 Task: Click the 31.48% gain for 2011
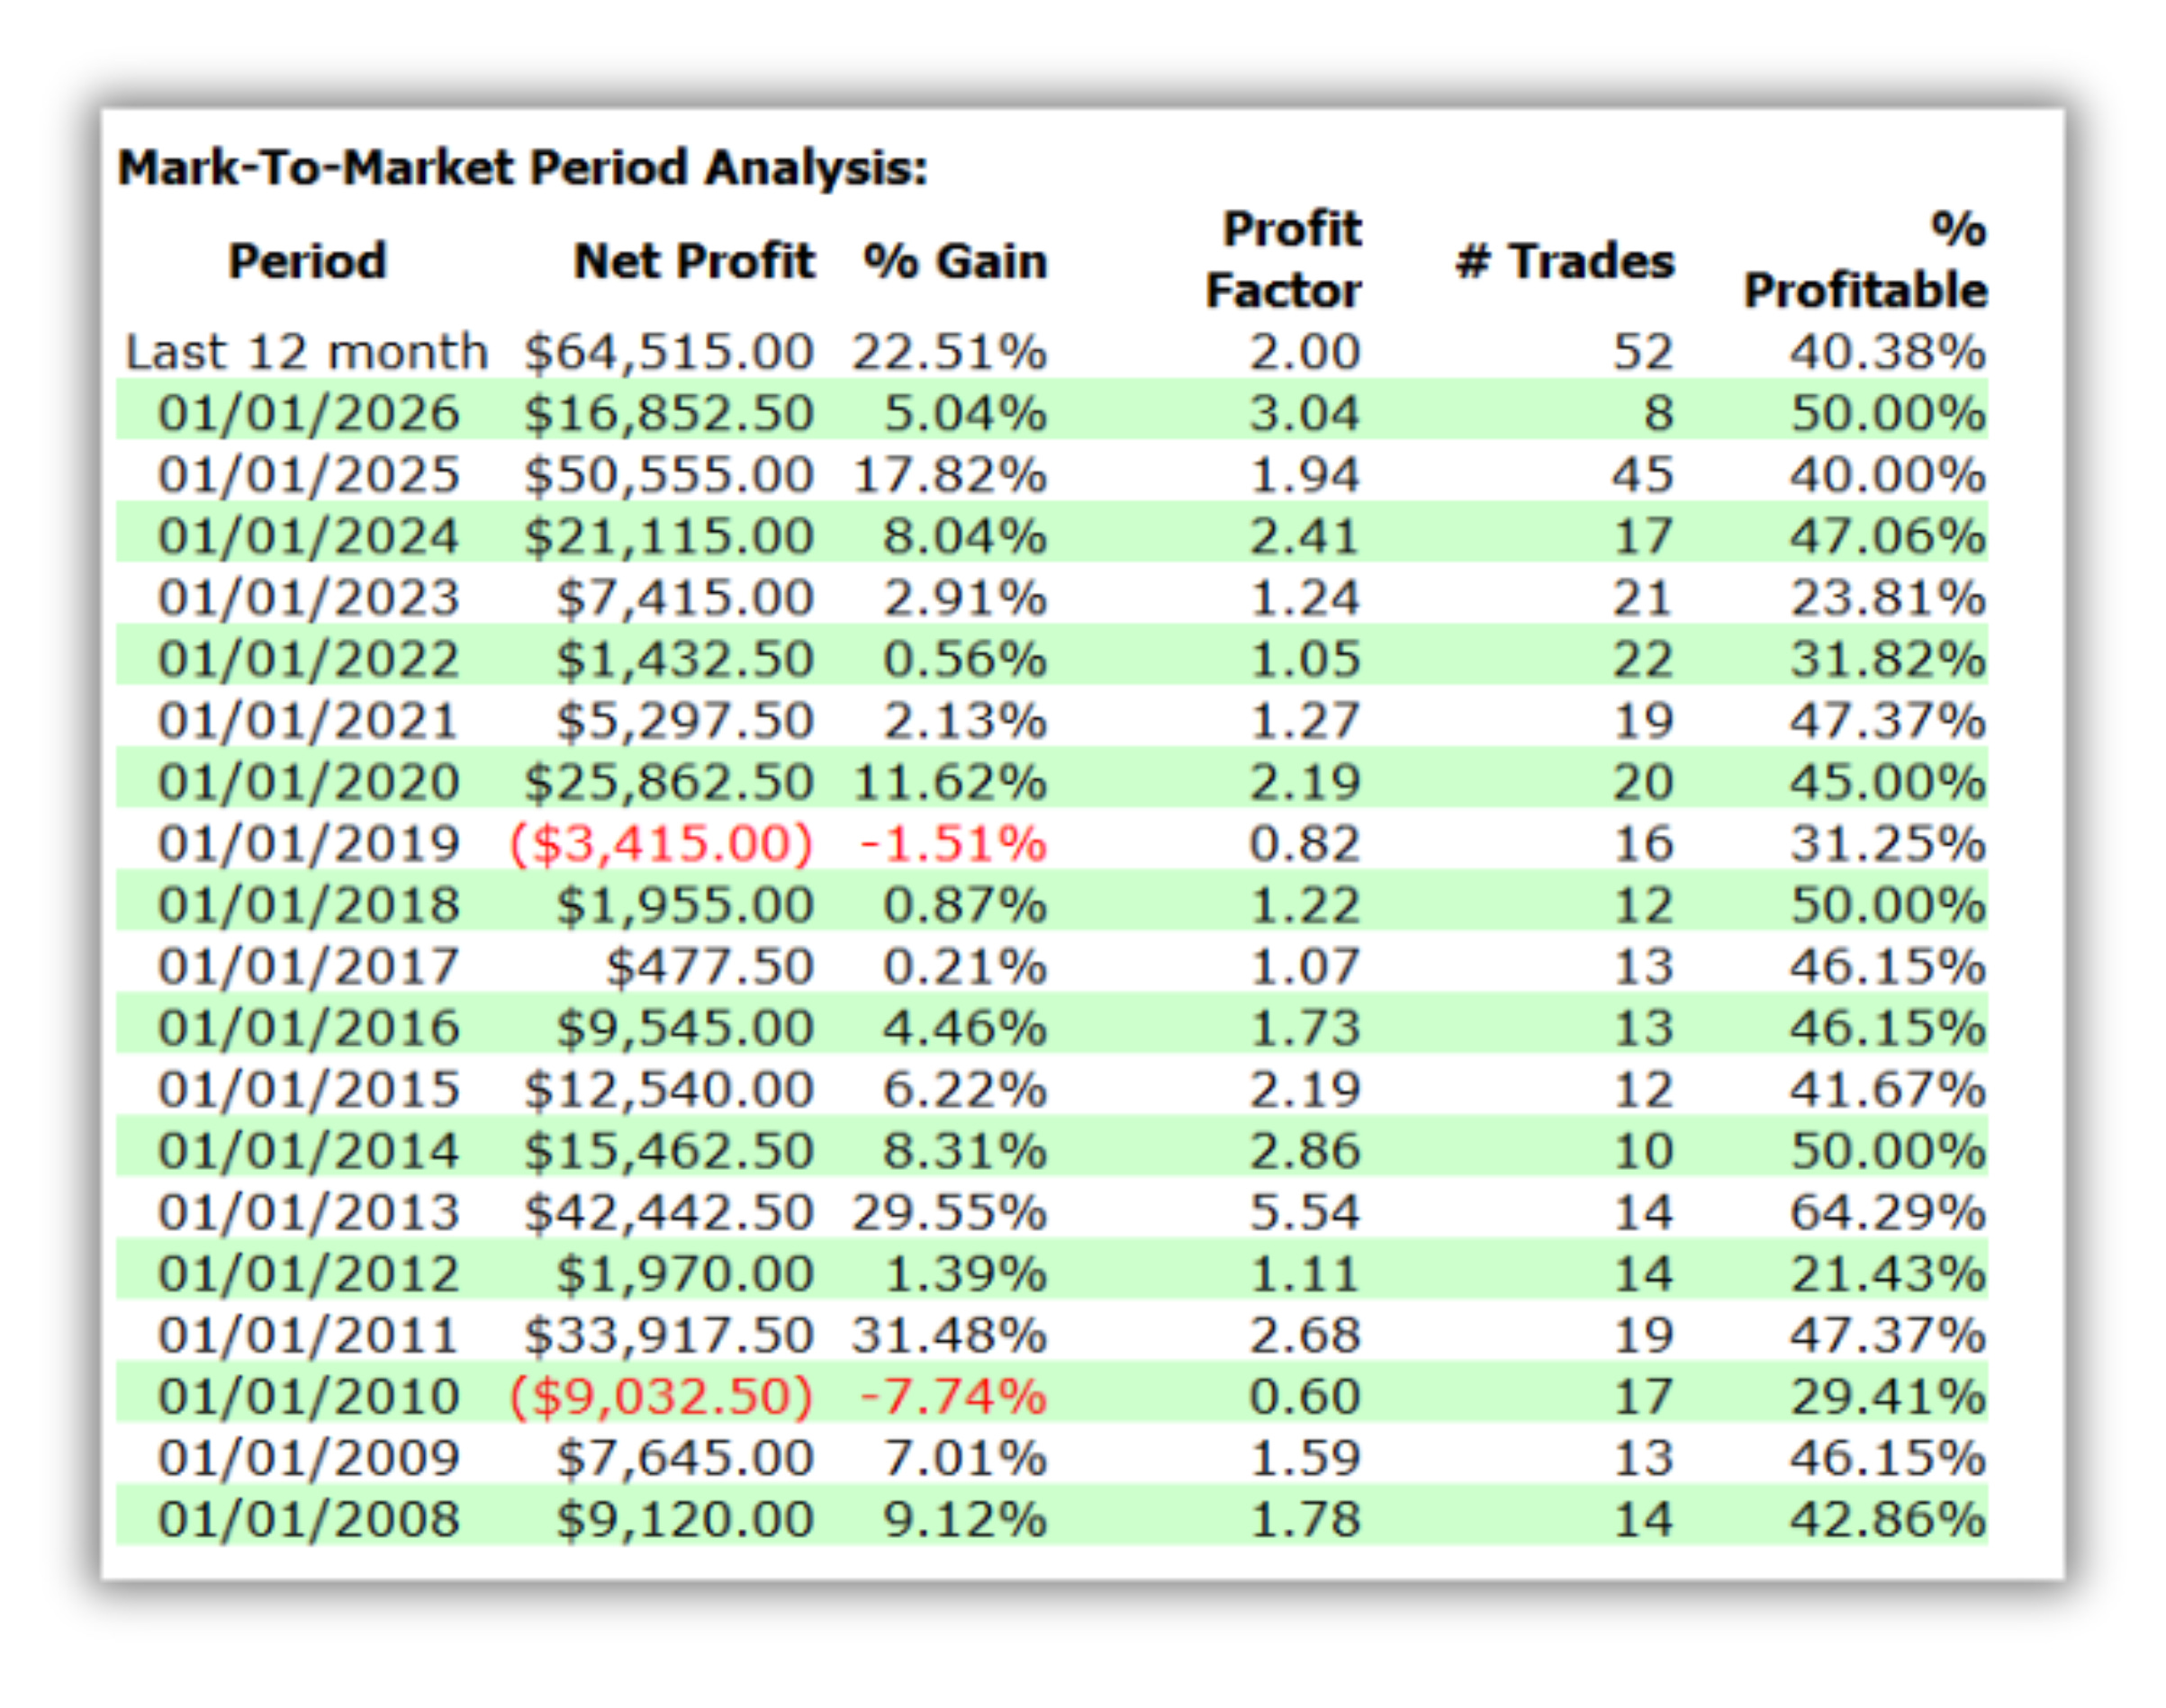pyautogui.click(x=949, y=1335)
